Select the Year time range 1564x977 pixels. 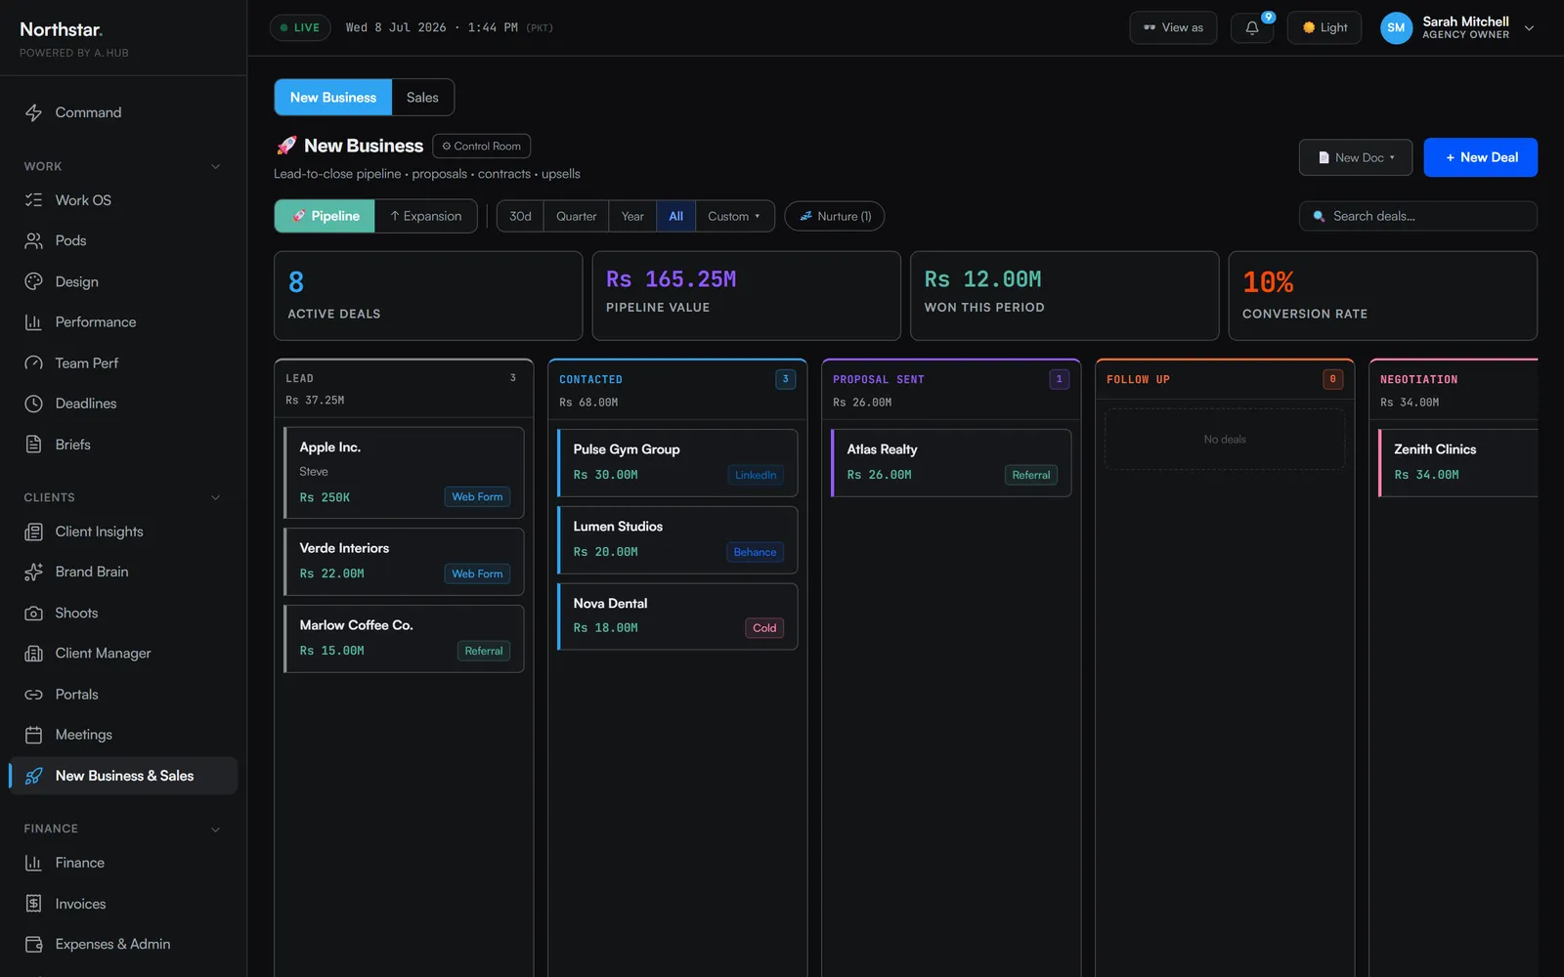coord(632,216)
